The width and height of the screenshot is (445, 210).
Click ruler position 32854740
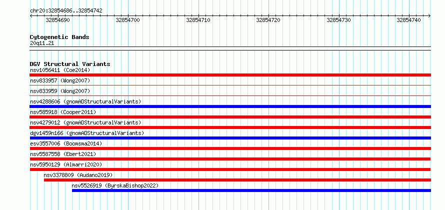click(x=408, y=20)
